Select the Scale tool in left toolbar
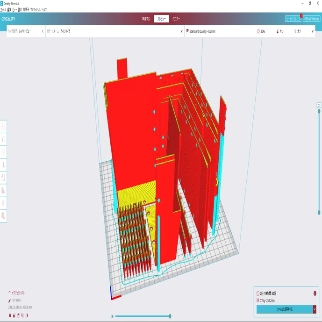This screenshot has height=322, width=322. [x=3, y=139]
